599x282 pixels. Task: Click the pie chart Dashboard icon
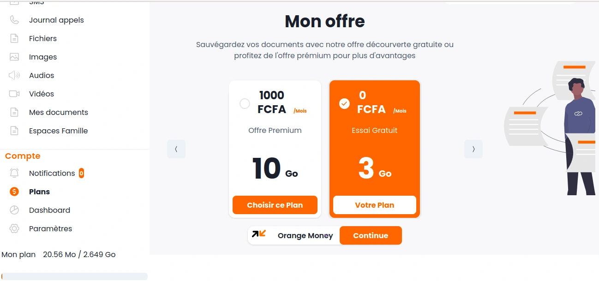pyautogui.click(x=14, y=210)
